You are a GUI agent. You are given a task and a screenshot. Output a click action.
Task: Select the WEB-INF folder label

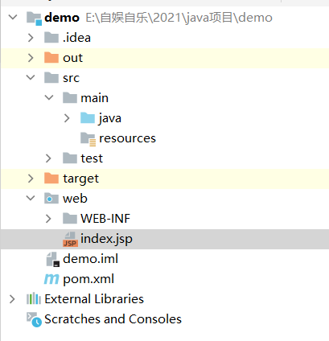pyautogui.click(x=105, y=219)
